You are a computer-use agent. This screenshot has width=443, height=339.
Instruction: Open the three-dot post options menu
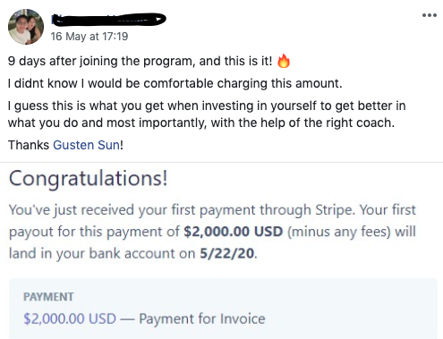[430, 15]
